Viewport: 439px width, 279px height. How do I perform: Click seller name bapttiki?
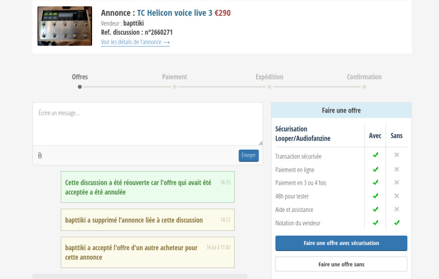pos(133,23)
